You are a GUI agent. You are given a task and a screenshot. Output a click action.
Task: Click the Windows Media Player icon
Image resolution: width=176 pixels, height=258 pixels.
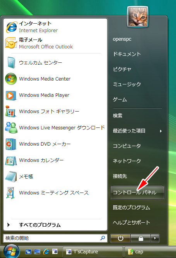click(x=11, y=95)
